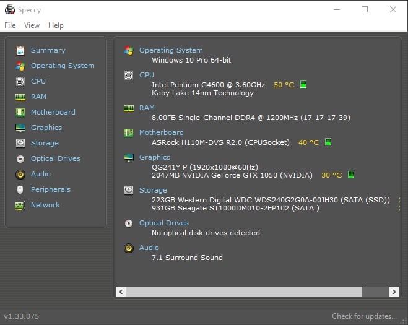Select Summary in the sidebar

pos(48,50)
